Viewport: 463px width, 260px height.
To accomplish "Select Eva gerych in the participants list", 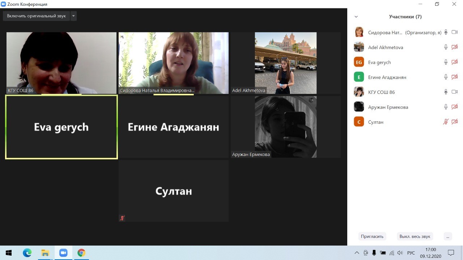I will coord(379,62).
